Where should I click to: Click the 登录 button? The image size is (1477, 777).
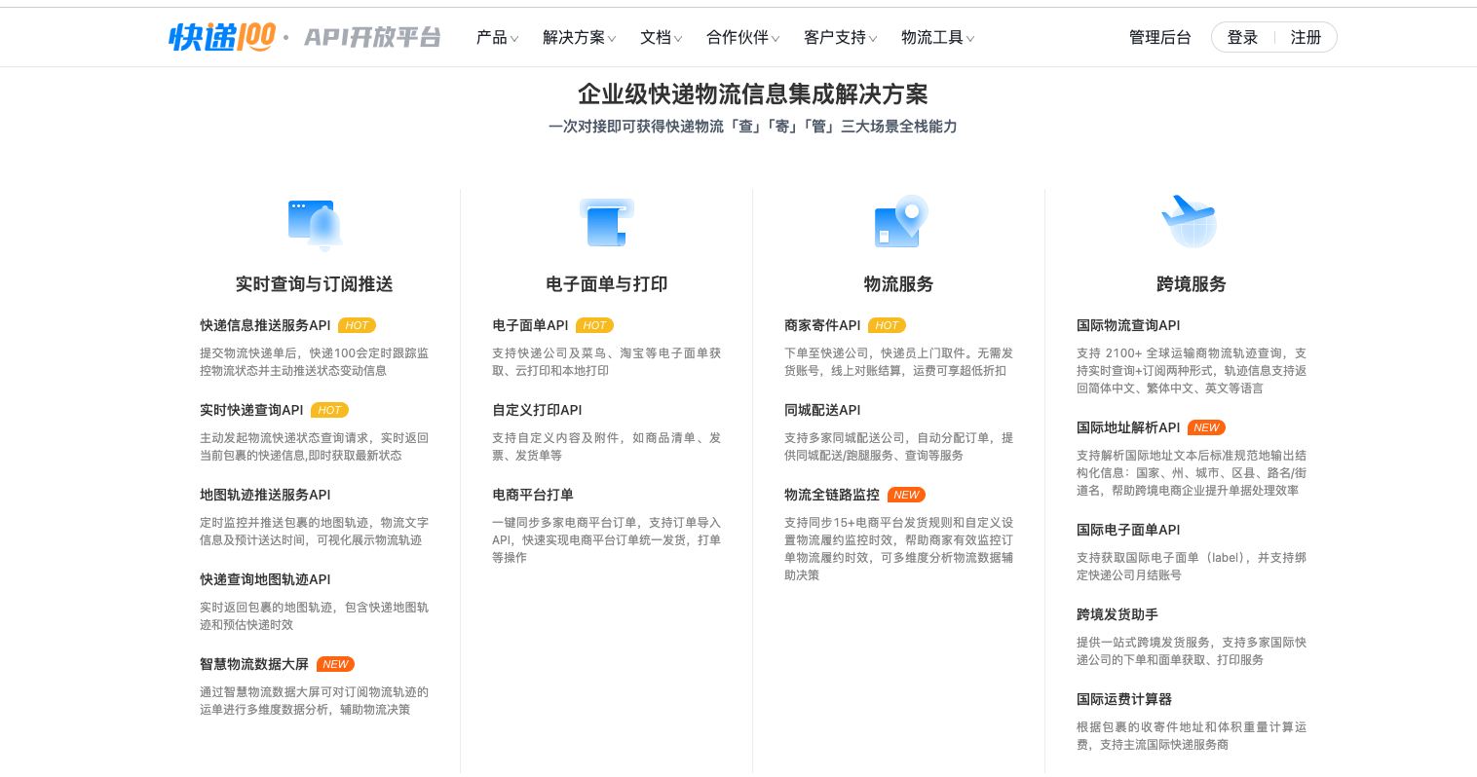1242,37
